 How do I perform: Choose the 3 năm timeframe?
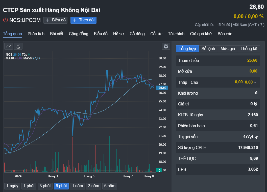[x=94, y=186]
